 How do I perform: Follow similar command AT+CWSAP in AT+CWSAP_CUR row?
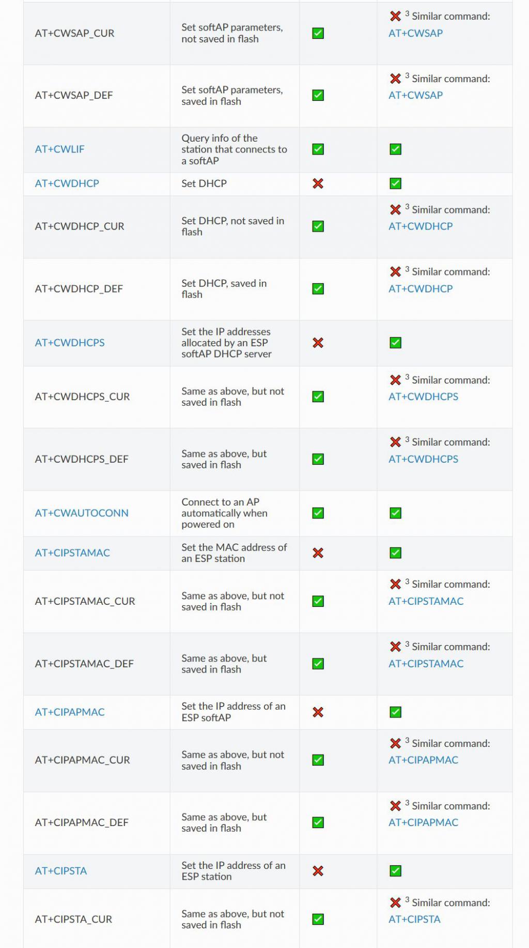[x=415, y=33]
